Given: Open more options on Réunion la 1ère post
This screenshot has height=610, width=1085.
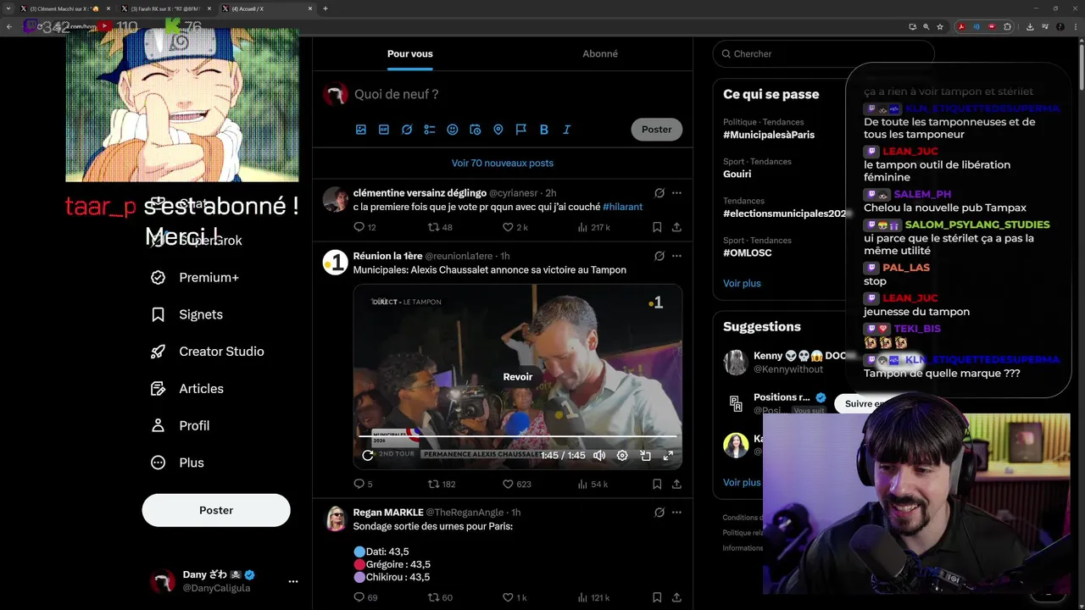Looking at the screenshot, I should [676, 256].
